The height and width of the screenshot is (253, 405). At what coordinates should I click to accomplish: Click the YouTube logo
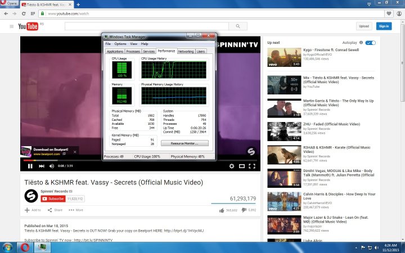[x=28, y=26]
